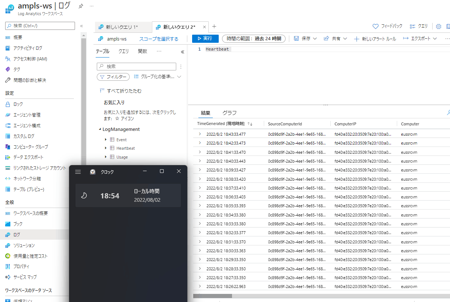The width and height of the screenshot is (450, 302).
Task: Switch to the クエリ side-pane tab
Action: (x=124, y=52)
